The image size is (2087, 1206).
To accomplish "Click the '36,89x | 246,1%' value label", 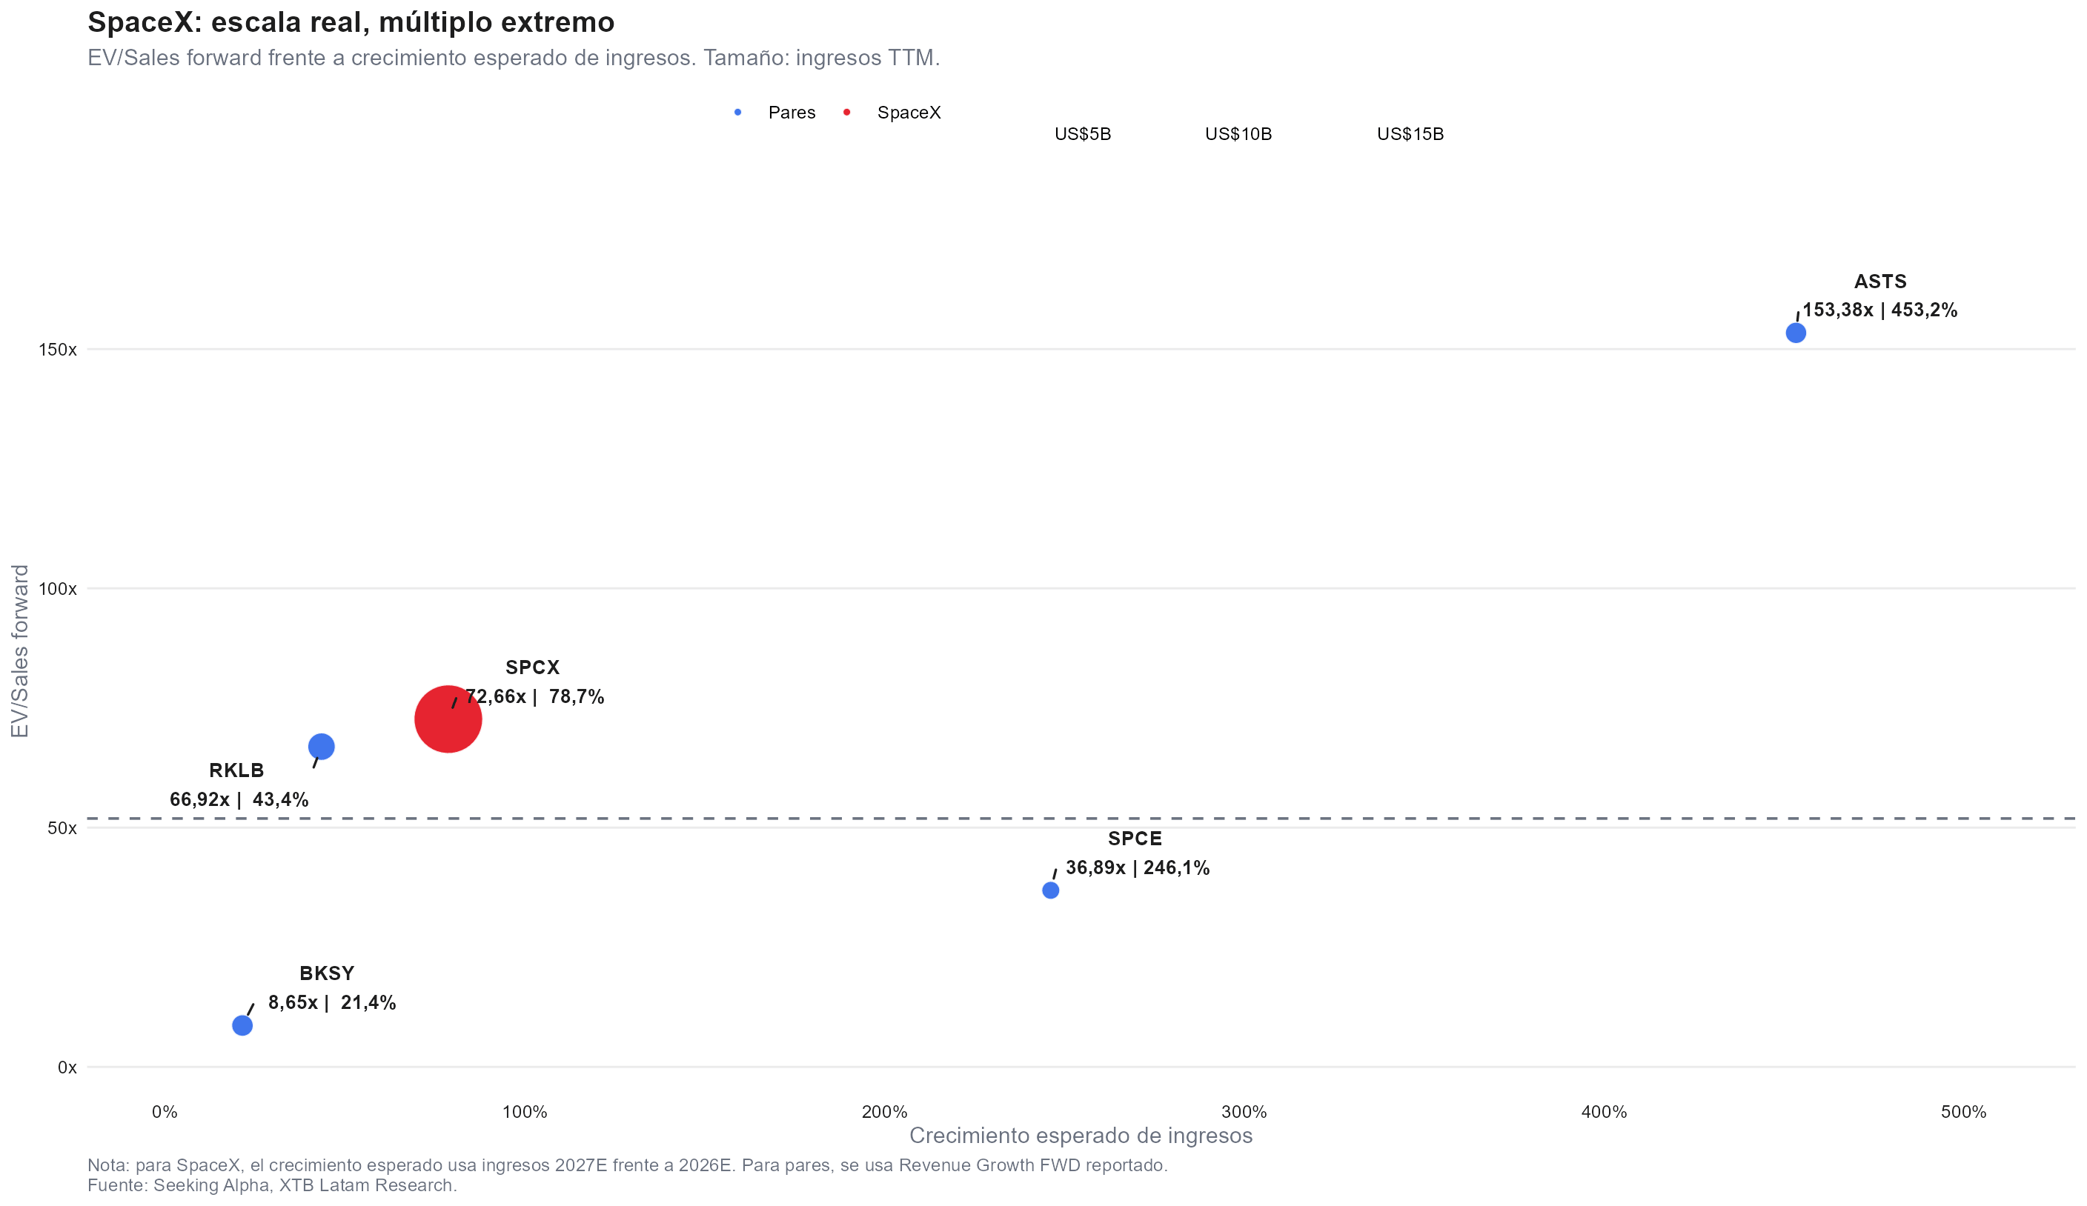I will tap(1137, 868).
